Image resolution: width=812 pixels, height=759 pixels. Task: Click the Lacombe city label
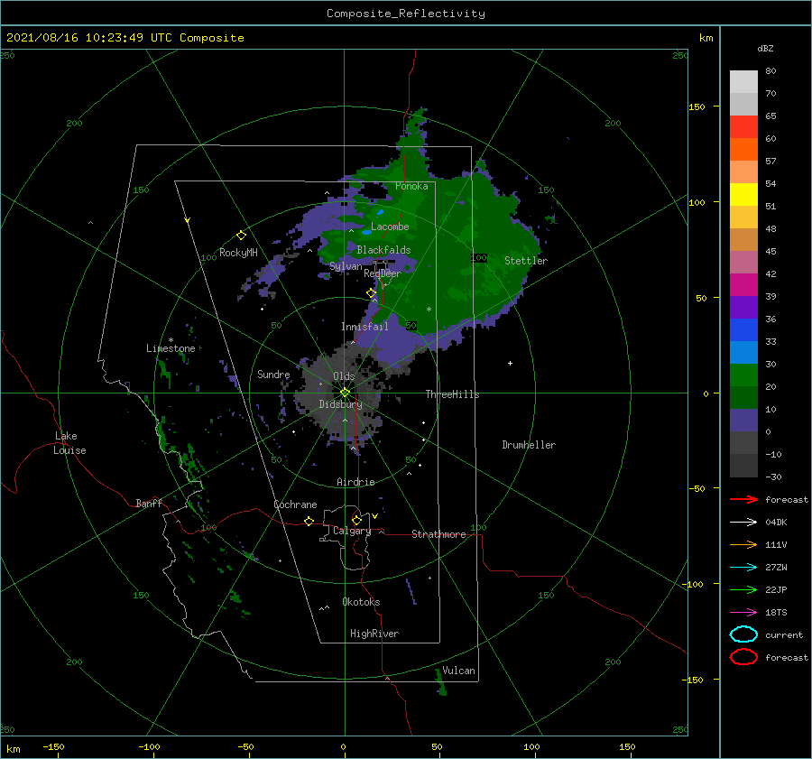(390, 227)
